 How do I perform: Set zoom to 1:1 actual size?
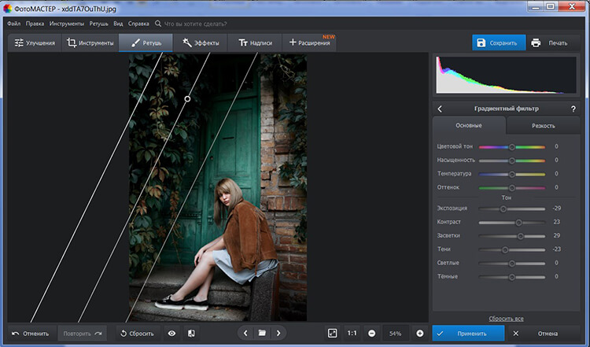tap(352, 334)
